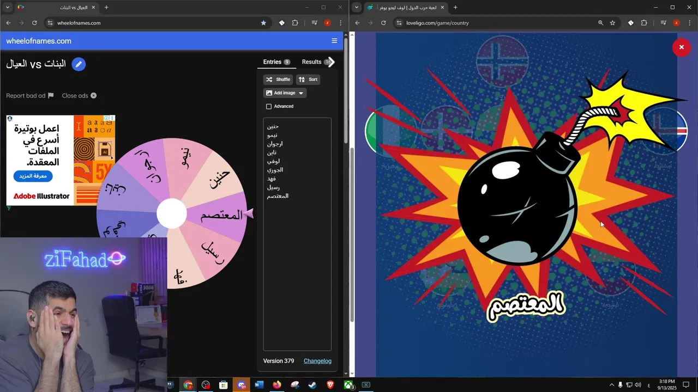Open Steam from the taskbar
The image size is (698, 392).
coord(312,385)
